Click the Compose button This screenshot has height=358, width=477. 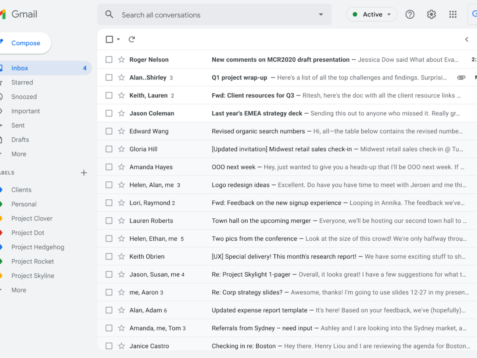(25, 43)
